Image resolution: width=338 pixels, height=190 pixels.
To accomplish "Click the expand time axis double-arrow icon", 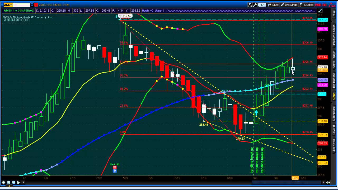I will [328, 182].
